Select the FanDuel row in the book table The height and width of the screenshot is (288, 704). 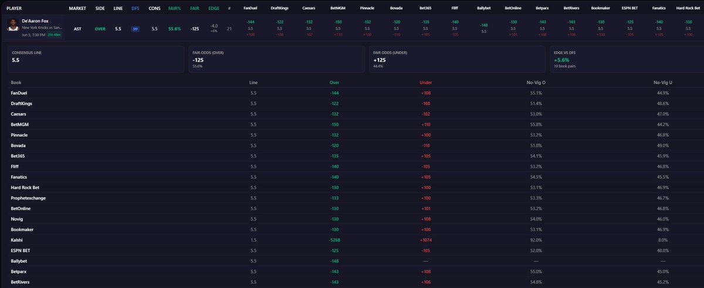tap(352, 93)
